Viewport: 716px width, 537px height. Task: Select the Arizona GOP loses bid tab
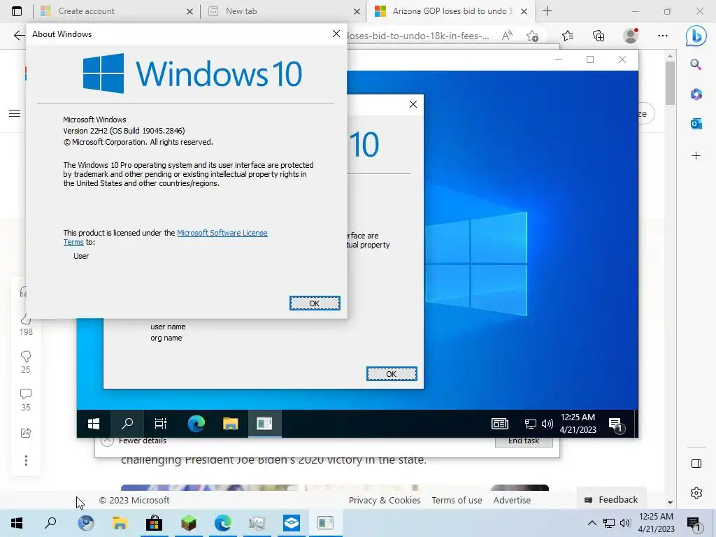point(450,11)
